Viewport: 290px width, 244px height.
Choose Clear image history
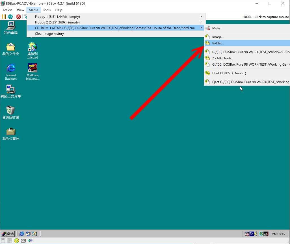tap(116, 33)
